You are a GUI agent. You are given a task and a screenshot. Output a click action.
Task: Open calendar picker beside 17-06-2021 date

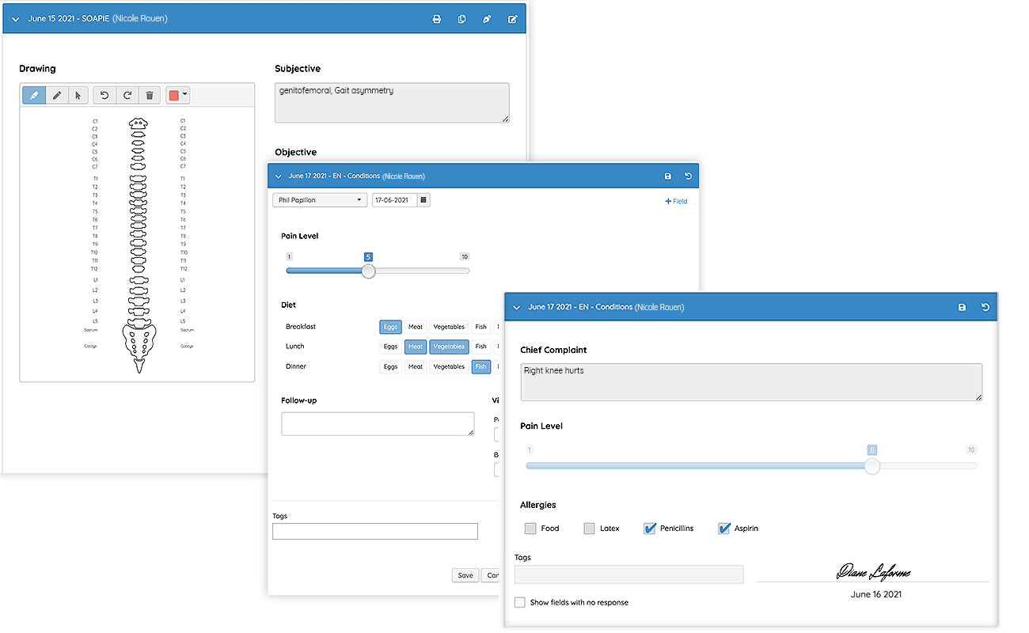423,200
